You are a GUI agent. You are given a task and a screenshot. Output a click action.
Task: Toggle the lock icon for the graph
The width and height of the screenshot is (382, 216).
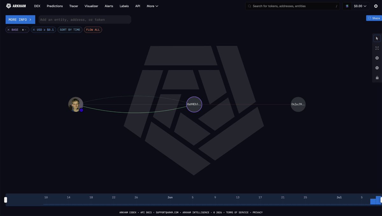point(377,78)
